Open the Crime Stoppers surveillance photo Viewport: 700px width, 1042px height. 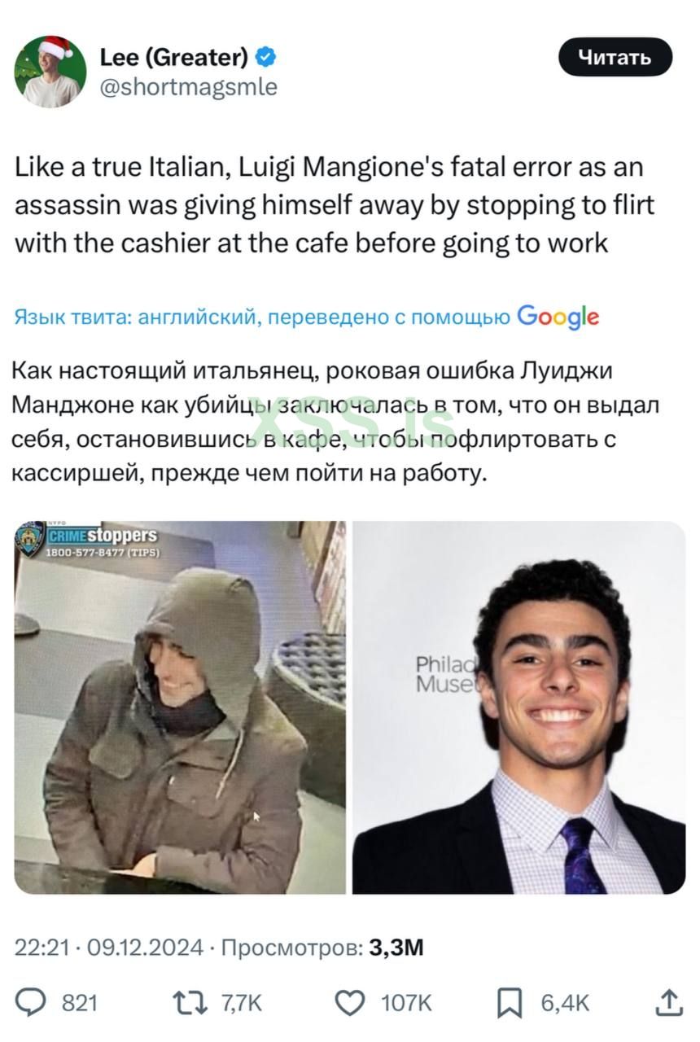(180, 707)
